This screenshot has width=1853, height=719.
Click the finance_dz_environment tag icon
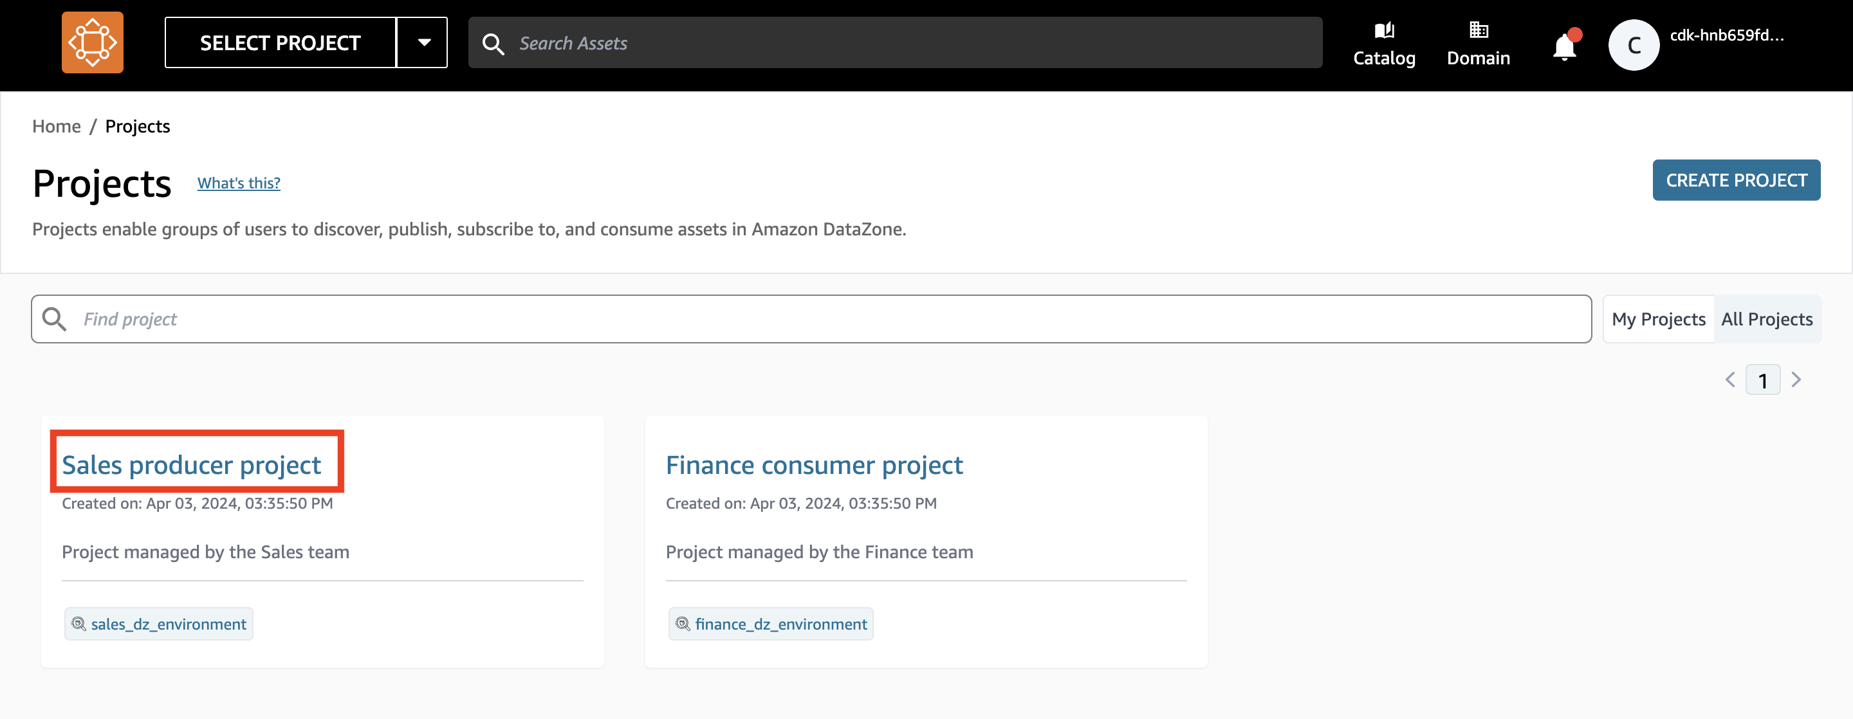683,624
